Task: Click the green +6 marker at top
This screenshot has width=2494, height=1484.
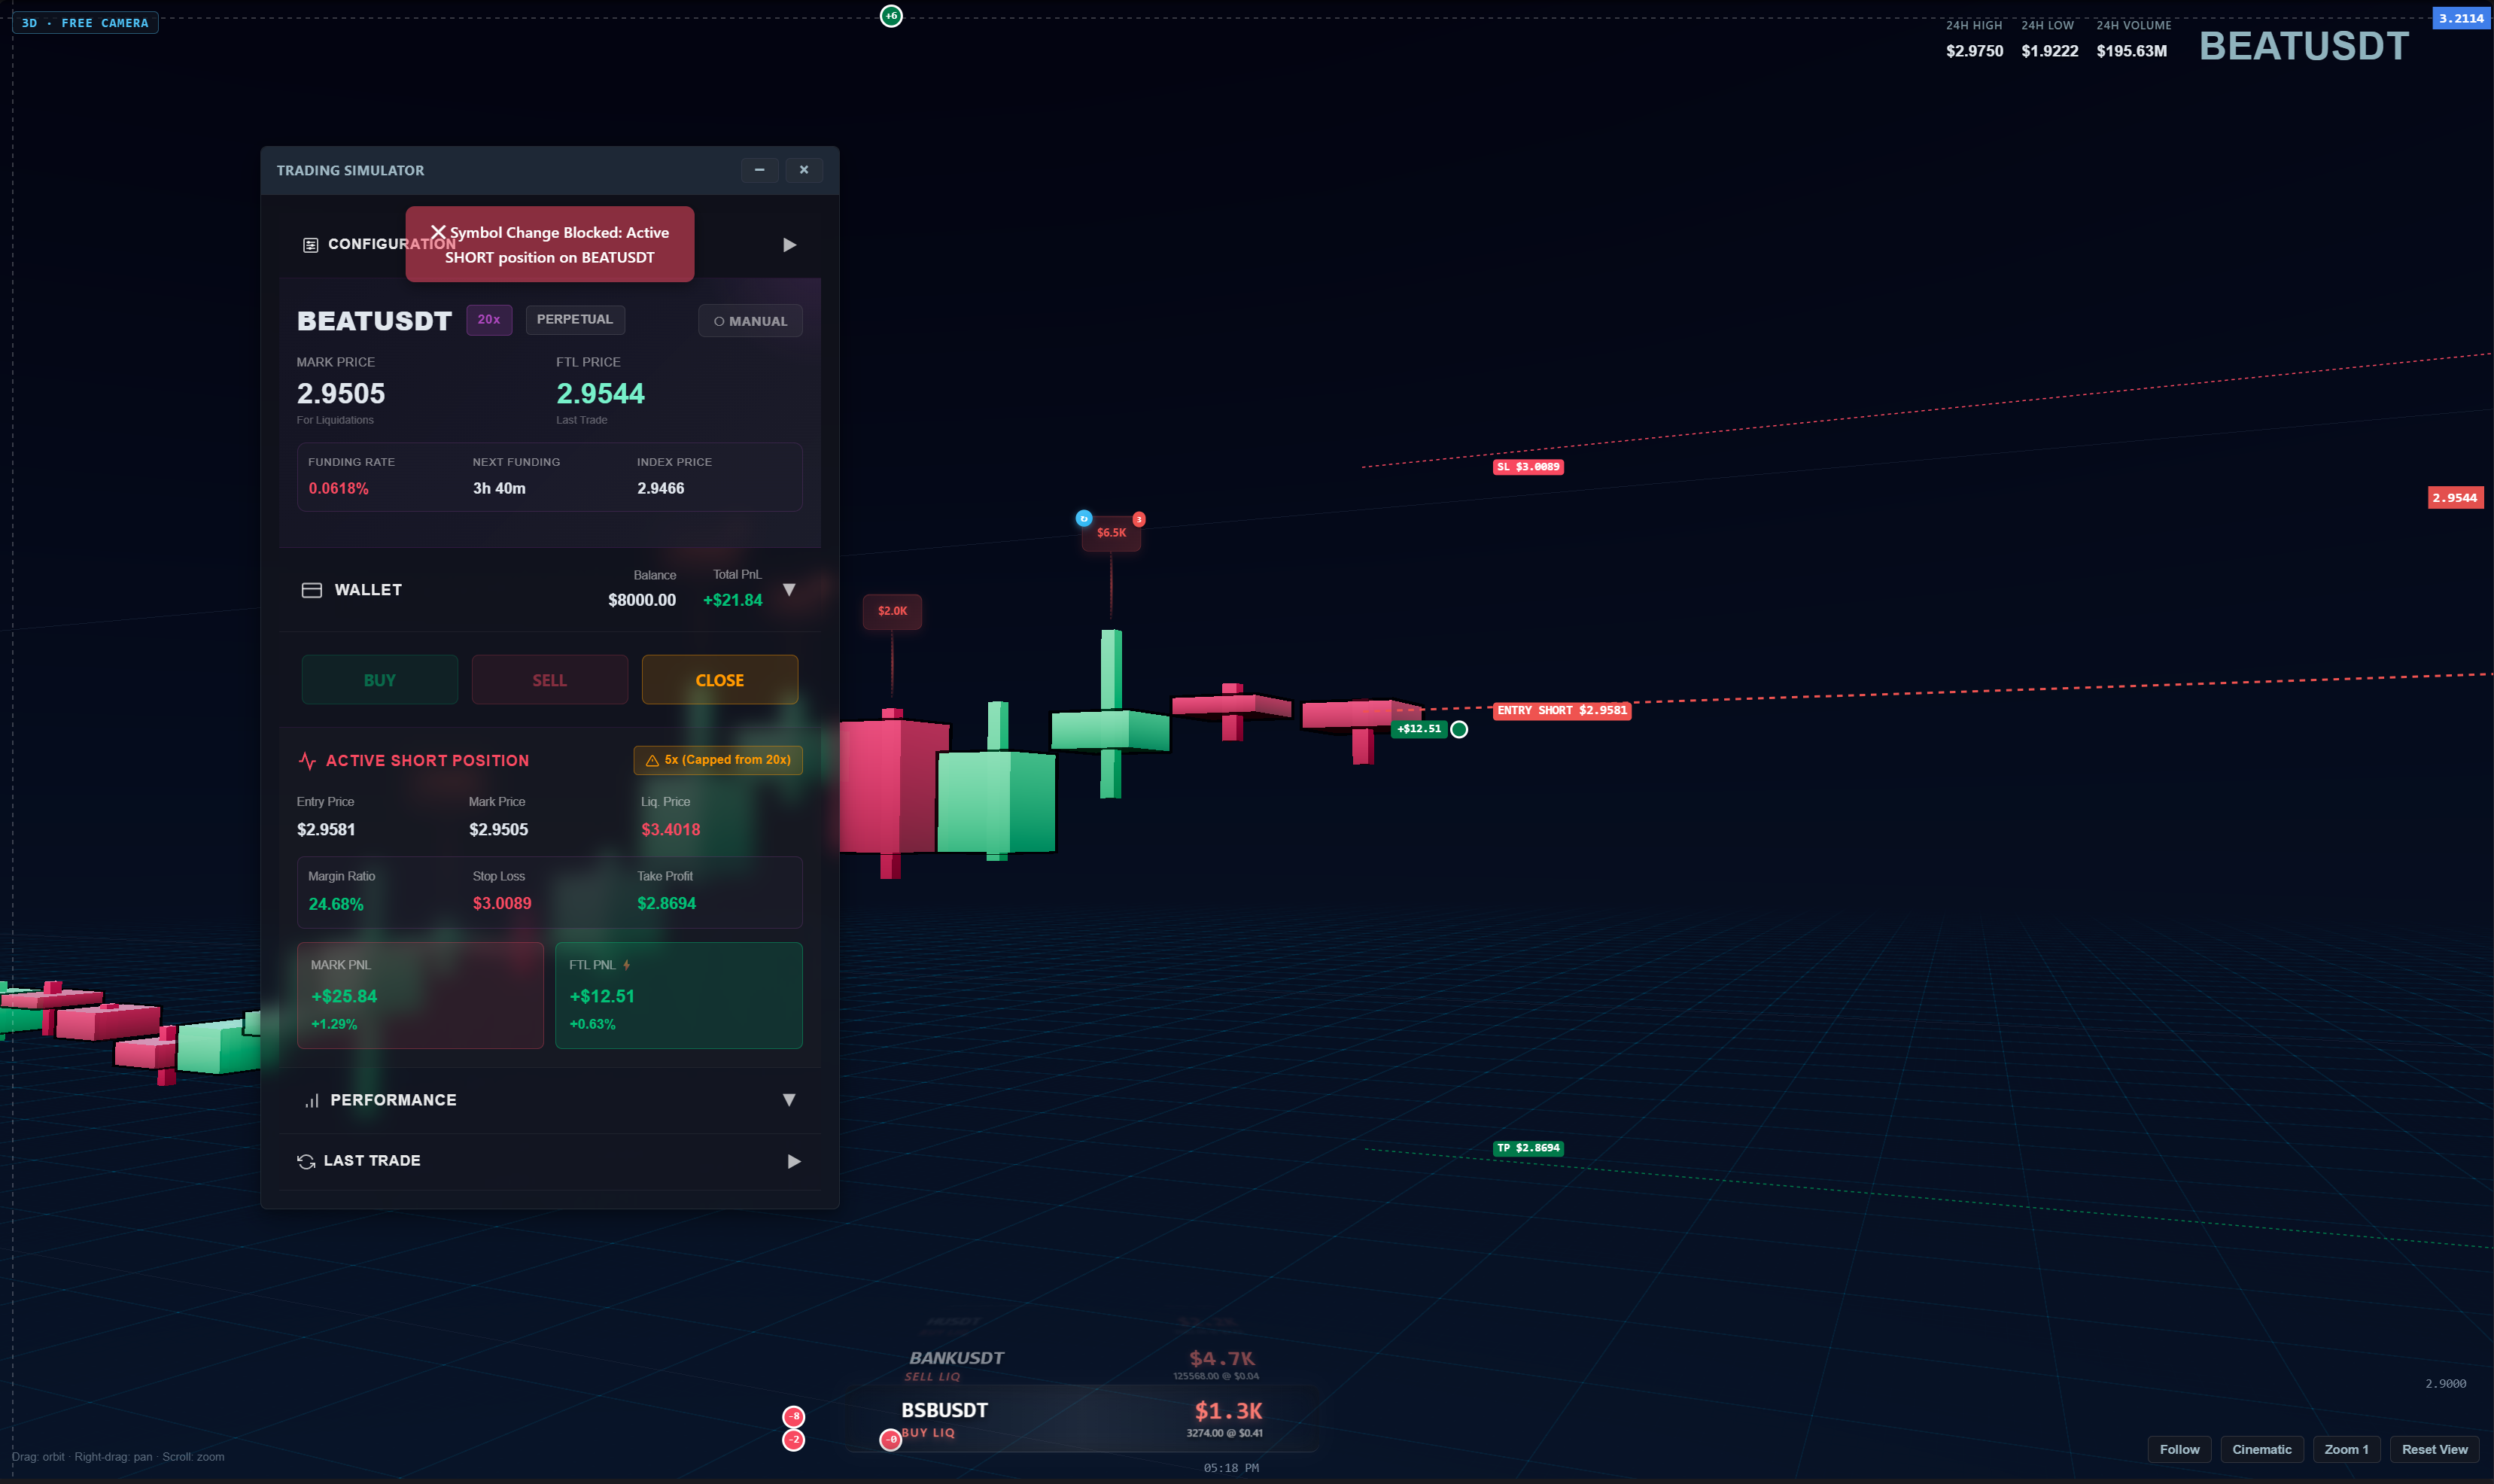Action: [x=891, y=16]
